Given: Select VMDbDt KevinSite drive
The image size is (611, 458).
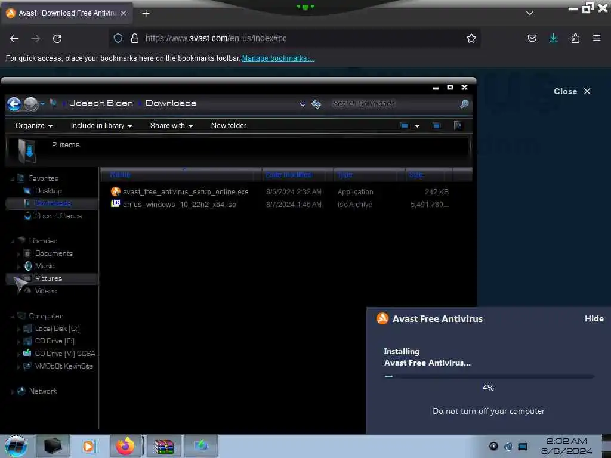Looking at the screenshot, I should pos(64,366).
